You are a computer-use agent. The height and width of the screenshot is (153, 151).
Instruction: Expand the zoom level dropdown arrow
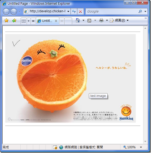pos(141,147)
